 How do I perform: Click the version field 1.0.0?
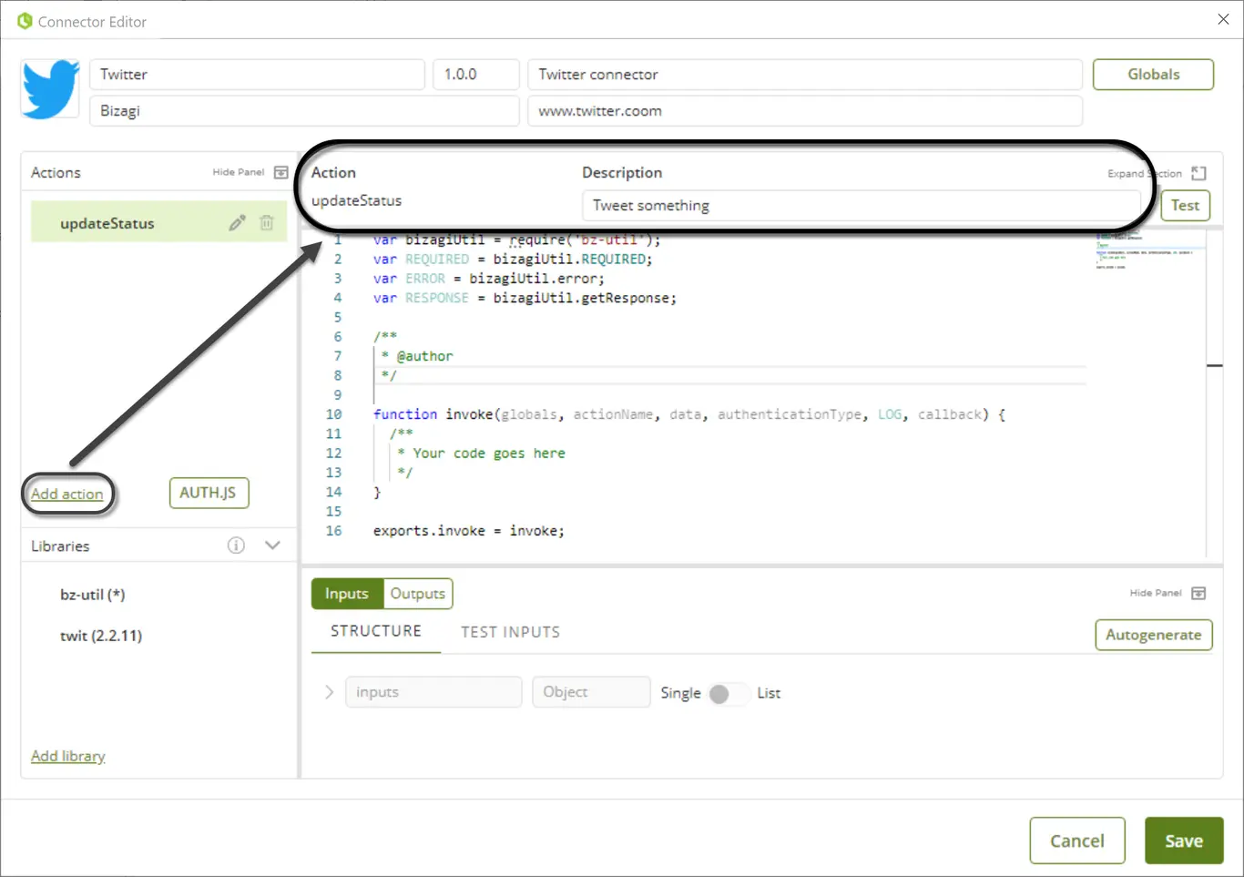[476, 75]
